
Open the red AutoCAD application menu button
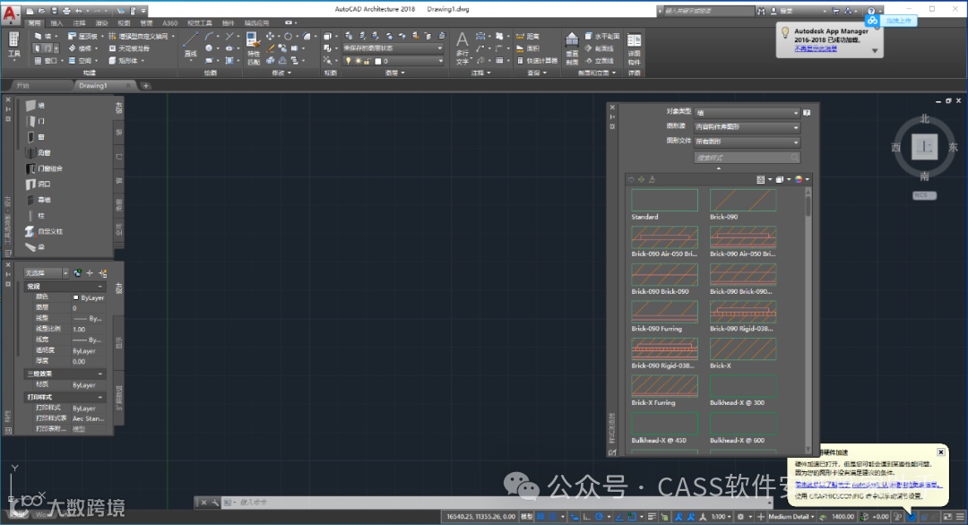pos(11,15)
